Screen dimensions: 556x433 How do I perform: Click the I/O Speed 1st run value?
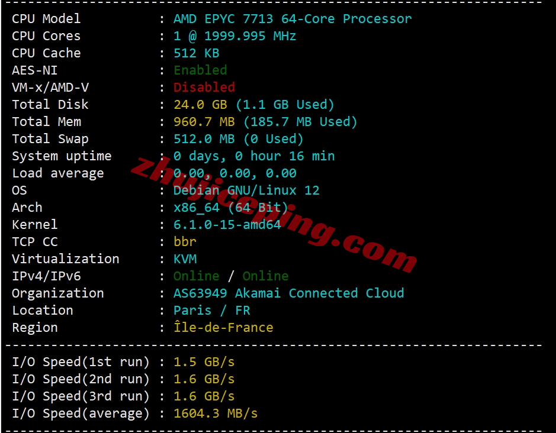point(204,362)
